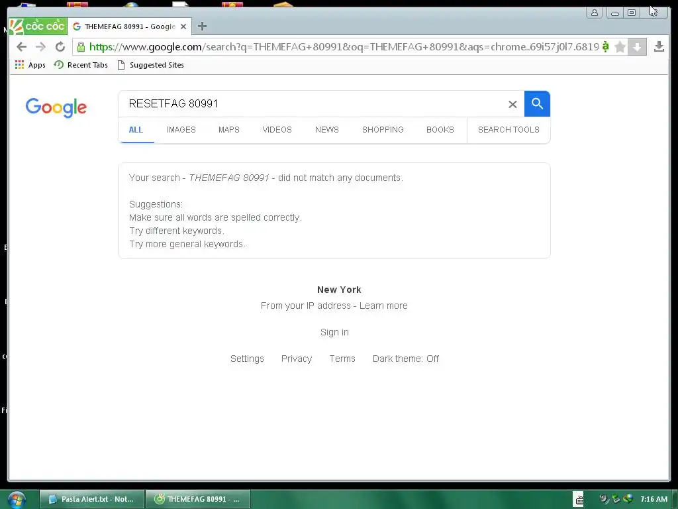Open the downloads tray icon at toolbar right
The width and height of the screenshot is (678, 509).
point(659,47)
